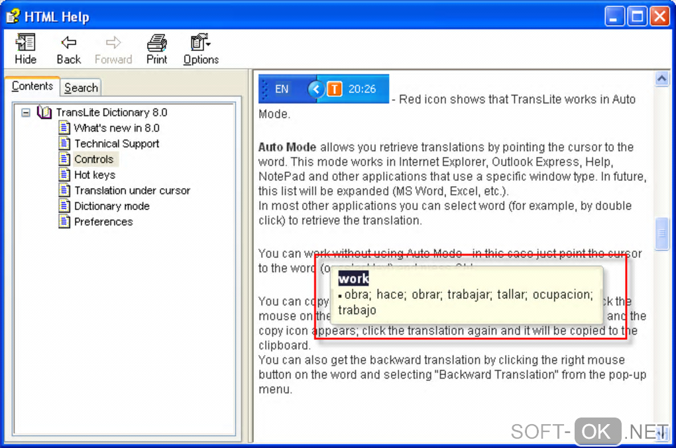This screenshot has height=448, width=676.
Task: Click the Hide toolbar button
Action: pyautogui.click(x=25, y=49)
